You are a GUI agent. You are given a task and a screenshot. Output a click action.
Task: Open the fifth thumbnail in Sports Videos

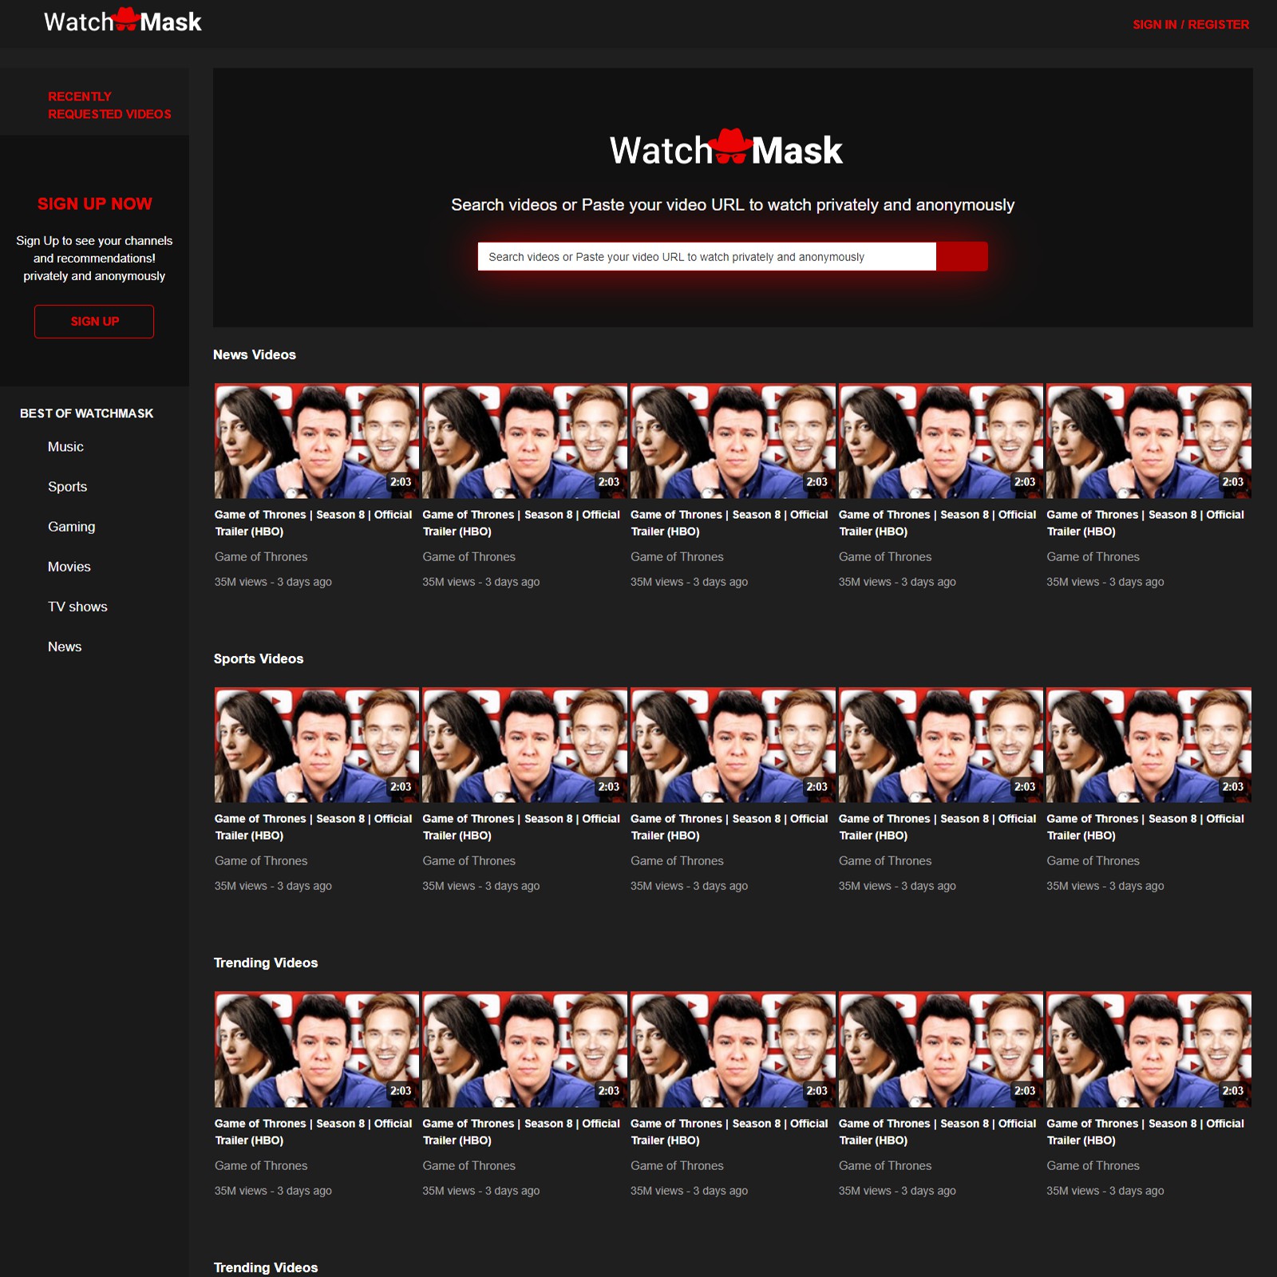coord(1149,745)
